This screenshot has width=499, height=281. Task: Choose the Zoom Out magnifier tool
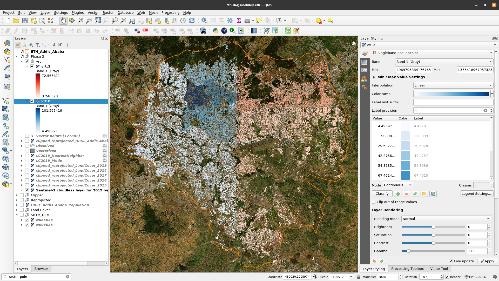pyautogui.click(x=89, y=21)
